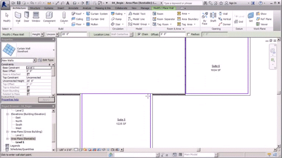Activate the Stair tool
The image size is (282, 158).
(117, 24)
